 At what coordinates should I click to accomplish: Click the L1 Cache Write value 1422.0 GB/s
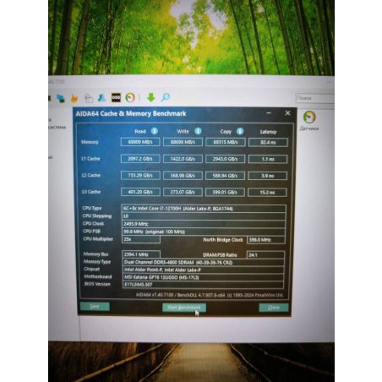coord(183,159)
